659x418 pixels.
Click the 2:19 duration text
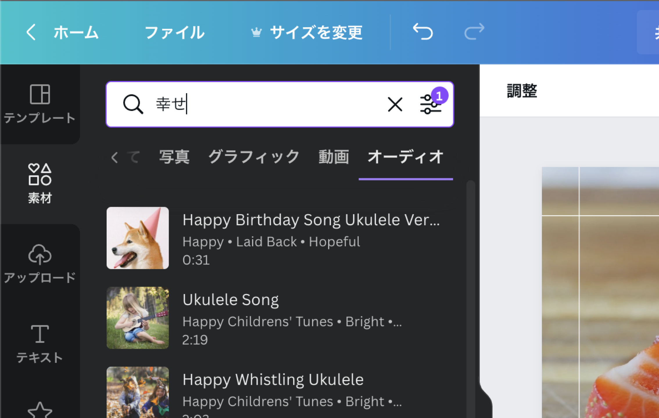pos(195,340)
